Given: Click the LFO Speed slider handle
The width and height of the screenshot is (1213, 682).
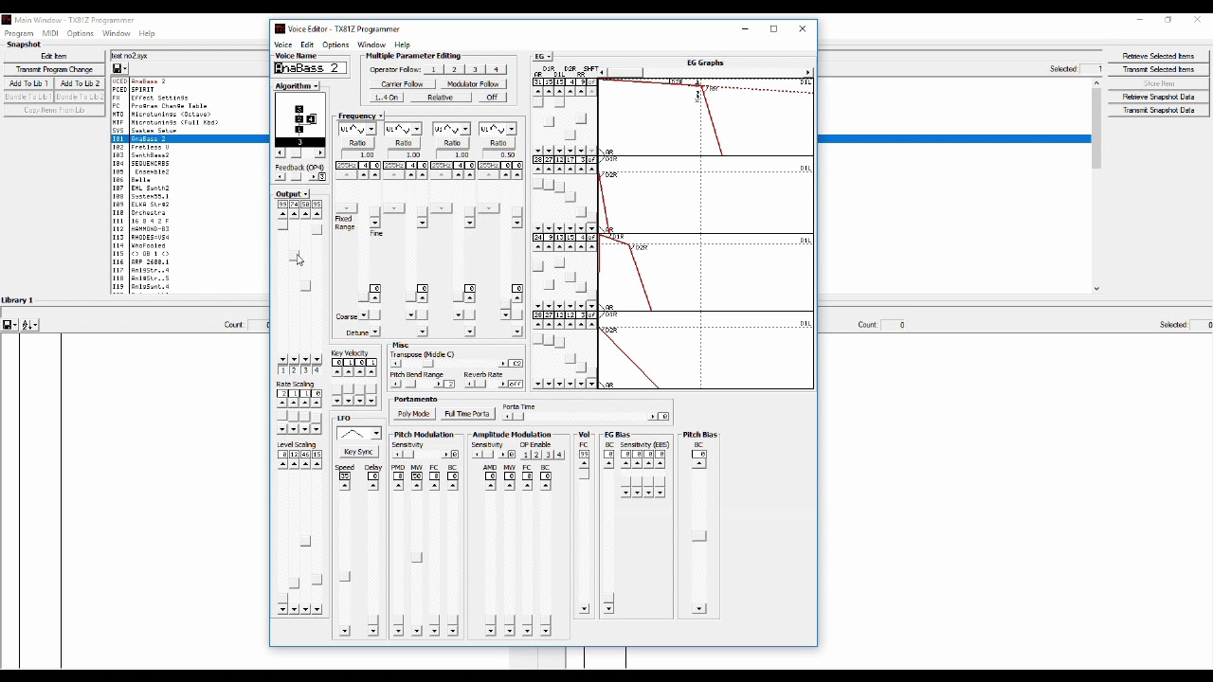Looking at the screenshot, I should pyautogui.click(x=345, y=577).
